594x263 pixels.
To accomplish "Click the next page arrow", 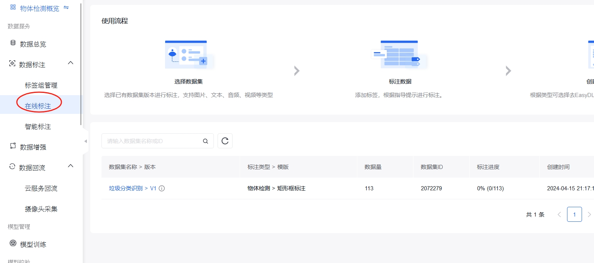I will (x=589, y=214).
